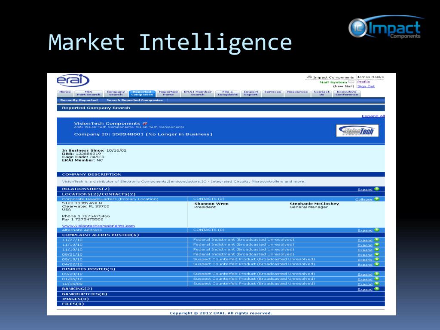The width and height of the screenshot is (440, 330).
Task: Click green arrow icon on 11/27/10 complaint
Action: [376, 240]
